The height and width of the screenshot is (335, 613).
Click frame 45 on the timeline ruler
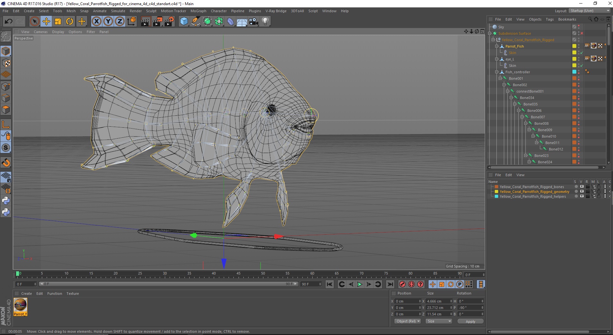pos(238,274)
